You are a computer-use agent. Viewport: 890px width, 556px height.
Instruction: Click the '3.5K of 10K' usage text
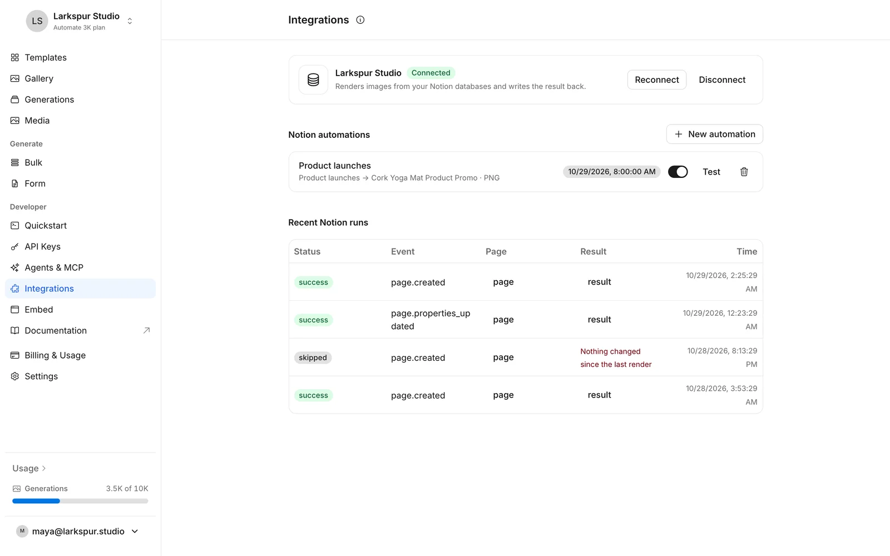click(127, 489)
